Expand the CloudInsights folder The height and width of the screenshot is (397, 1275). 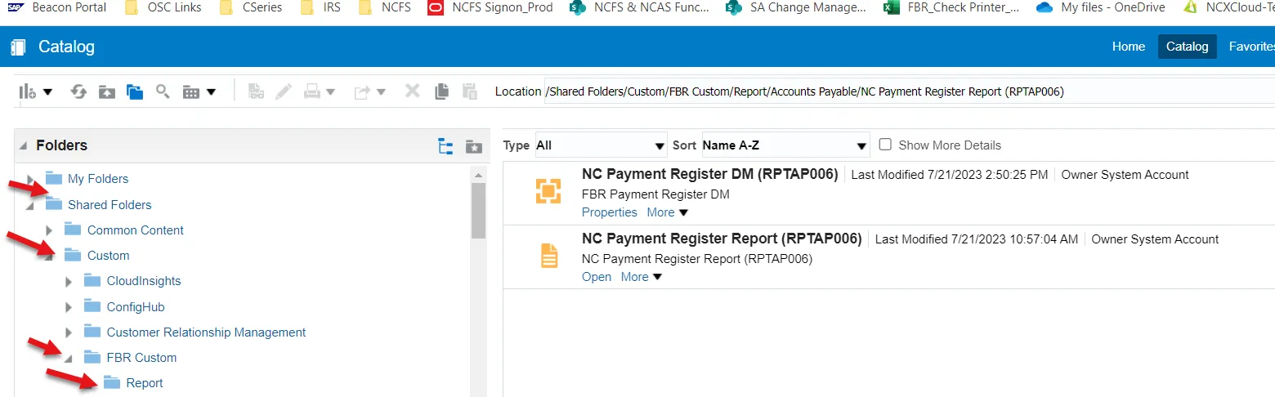tap(69, 282)
